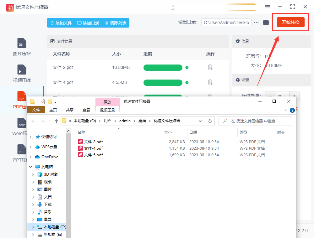Go up one folder level in Explorer
The width and height of the screenshot is (314, 238).
pos(57,121)
